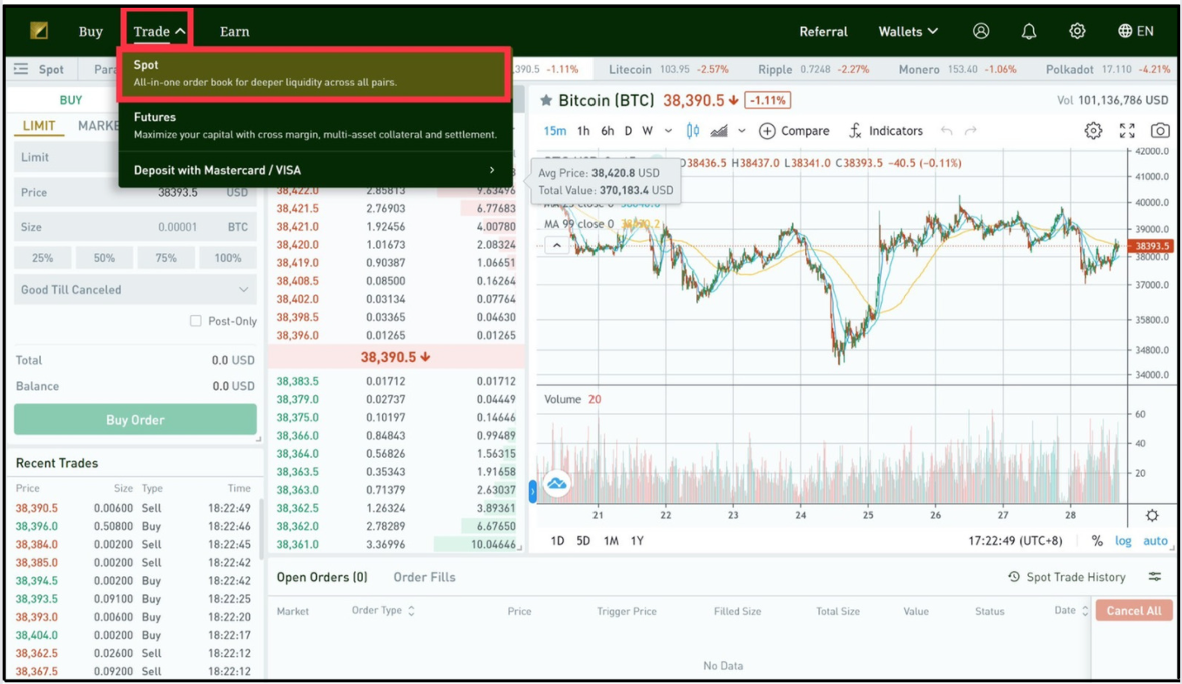The image size is (1182, 684).
Task: Click the 38,421.5 ask price row
Action: point(396,209)
